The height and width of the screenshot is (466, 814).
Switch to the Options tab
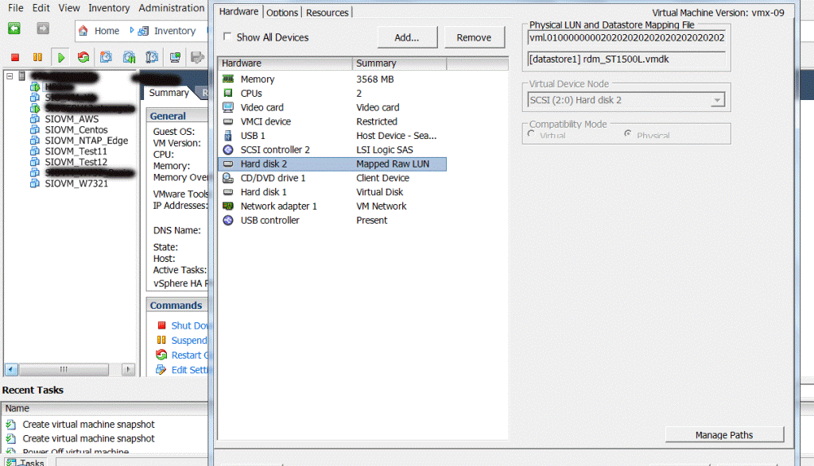282,13
